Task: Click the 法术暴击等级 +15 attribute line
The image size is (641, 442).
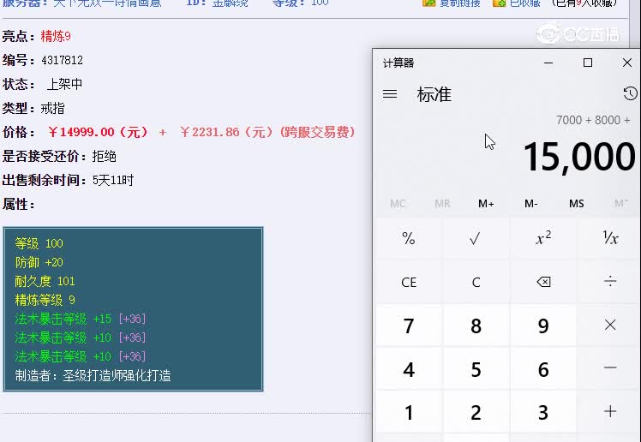Action: 81,319
